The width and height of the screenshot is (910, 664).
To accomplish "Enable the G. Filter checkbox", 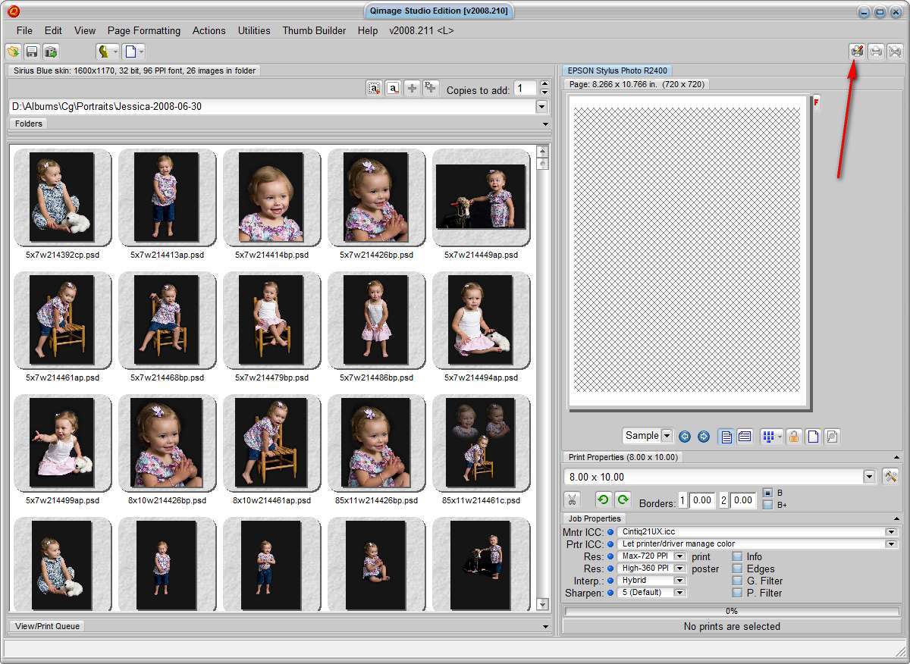I will point(737,581).
